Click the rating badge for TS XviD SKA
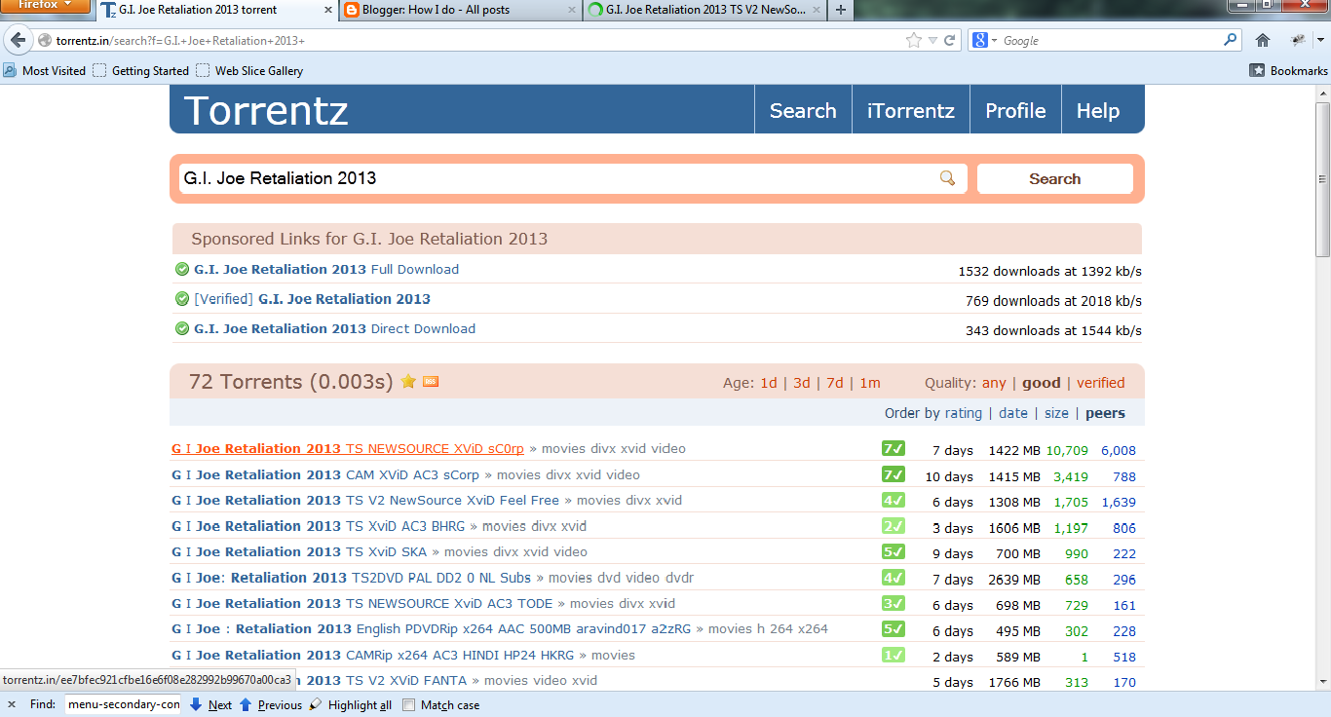The width and height of the screenshot is (1331, 717). [x=893, y=551]
